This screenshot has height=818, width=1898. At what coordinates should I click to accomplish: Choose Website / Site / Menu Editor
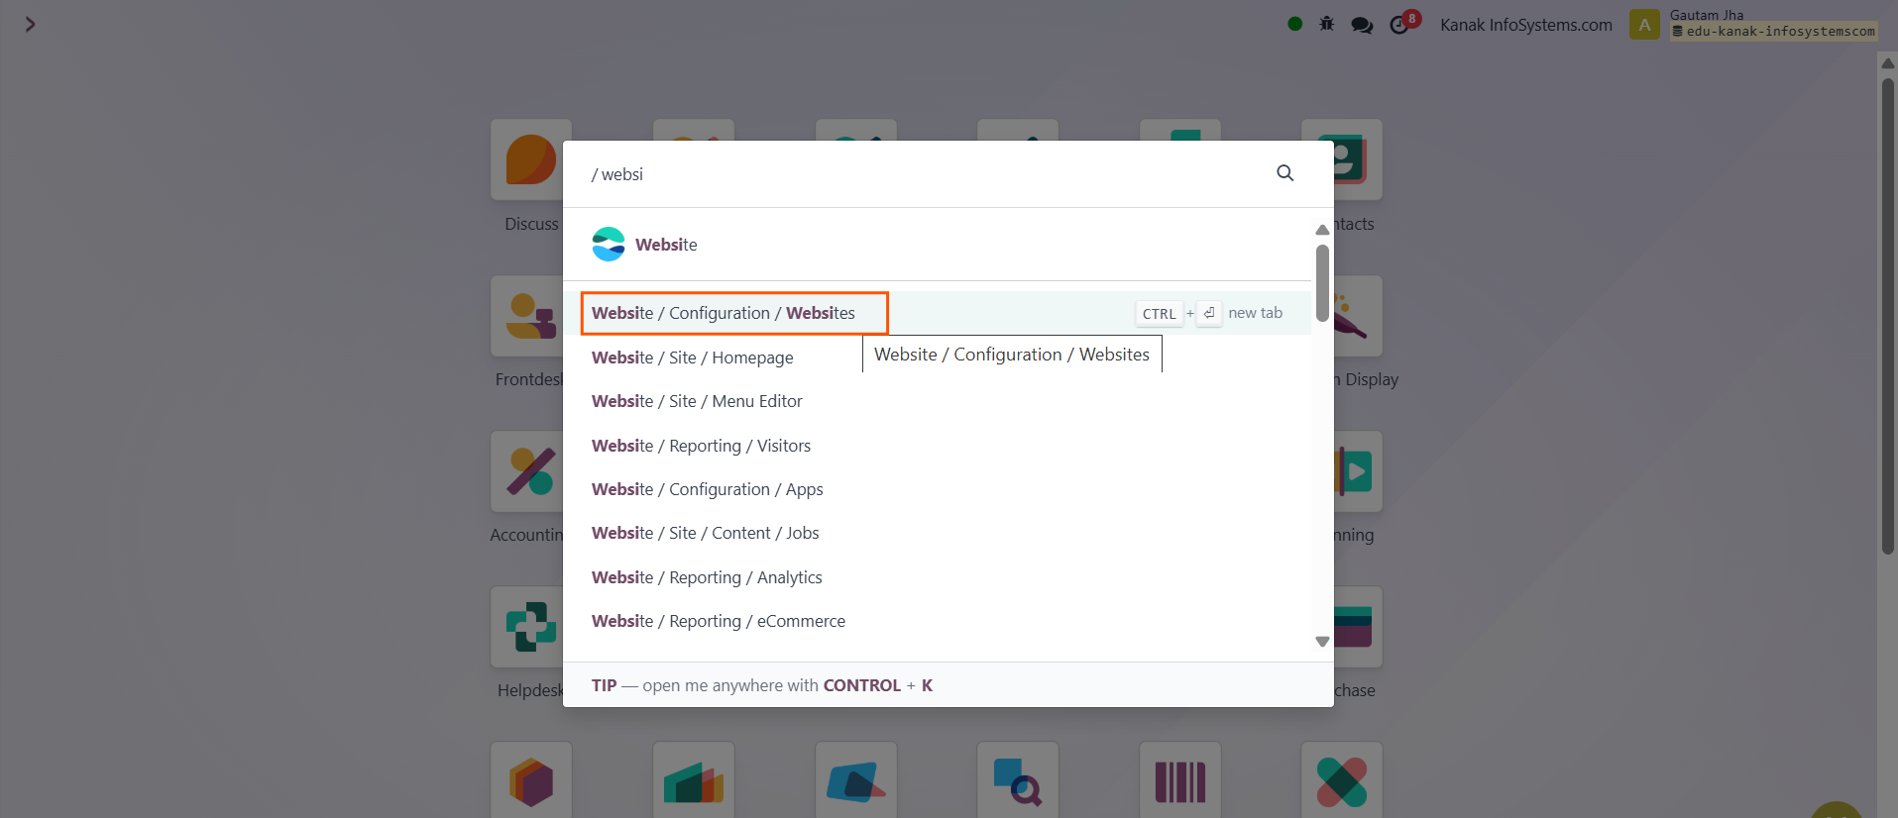(697, 401)
